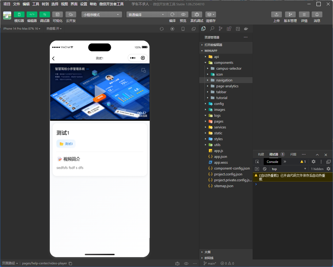
Task: Click the 编译 (compile) refresh icon
Action: [172, 14]
